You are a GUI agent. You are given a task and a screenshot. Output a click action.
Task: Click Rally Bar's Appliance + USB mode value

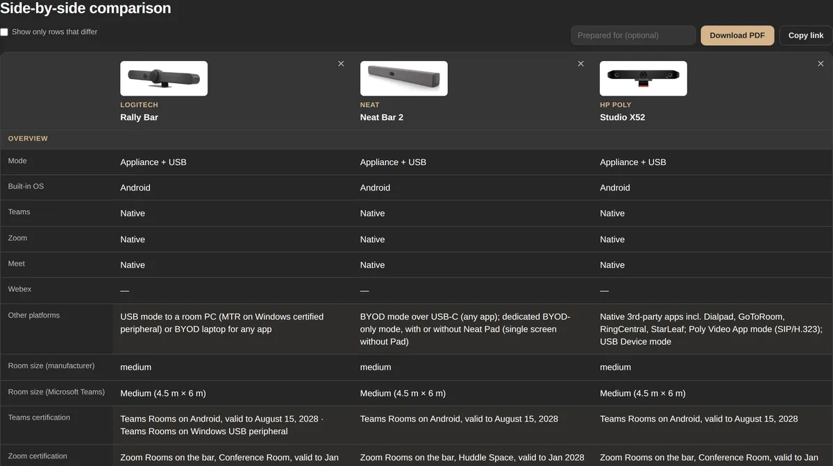coord(153,162)
